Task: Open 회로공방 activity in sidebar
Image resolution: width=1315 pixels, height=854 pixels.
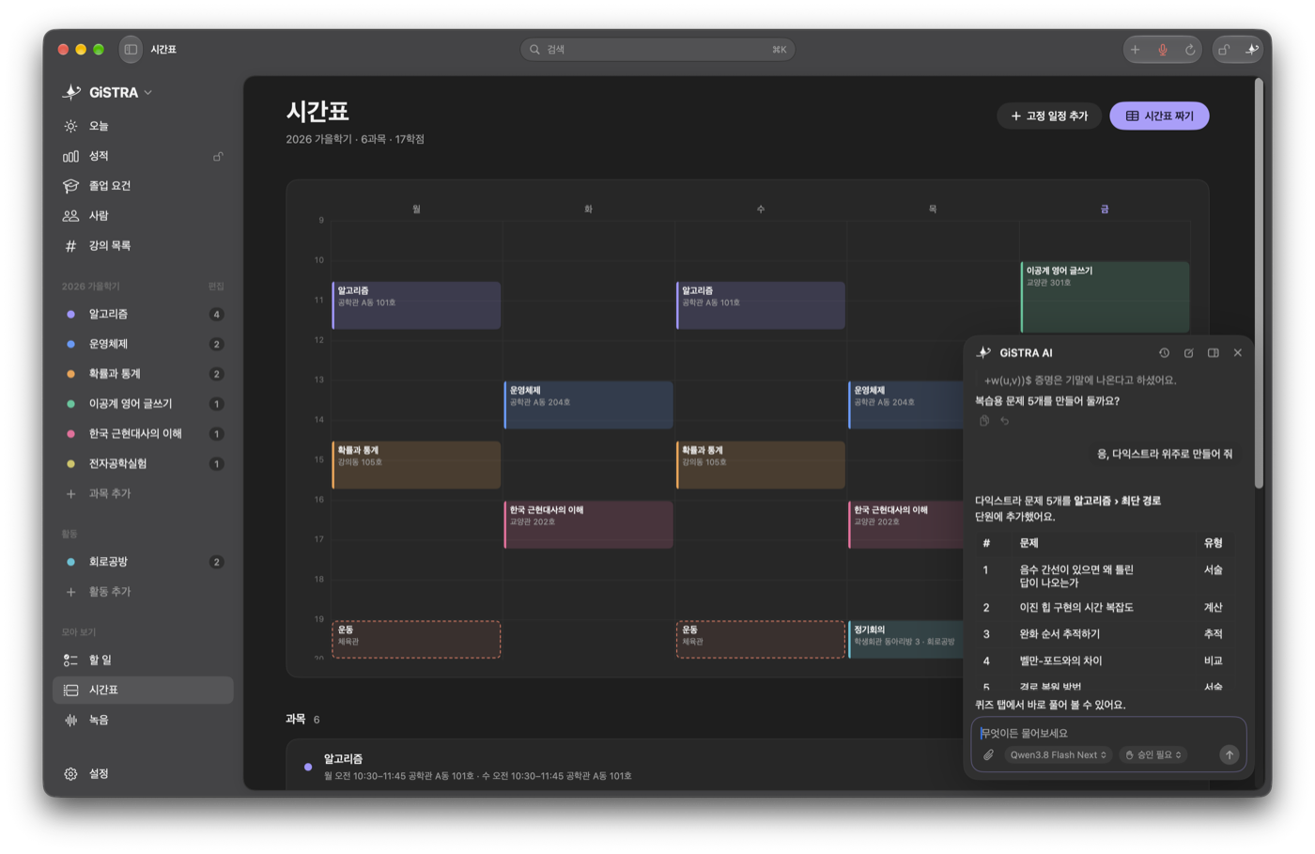Action: pyautogui.click(x=143, y=562)
